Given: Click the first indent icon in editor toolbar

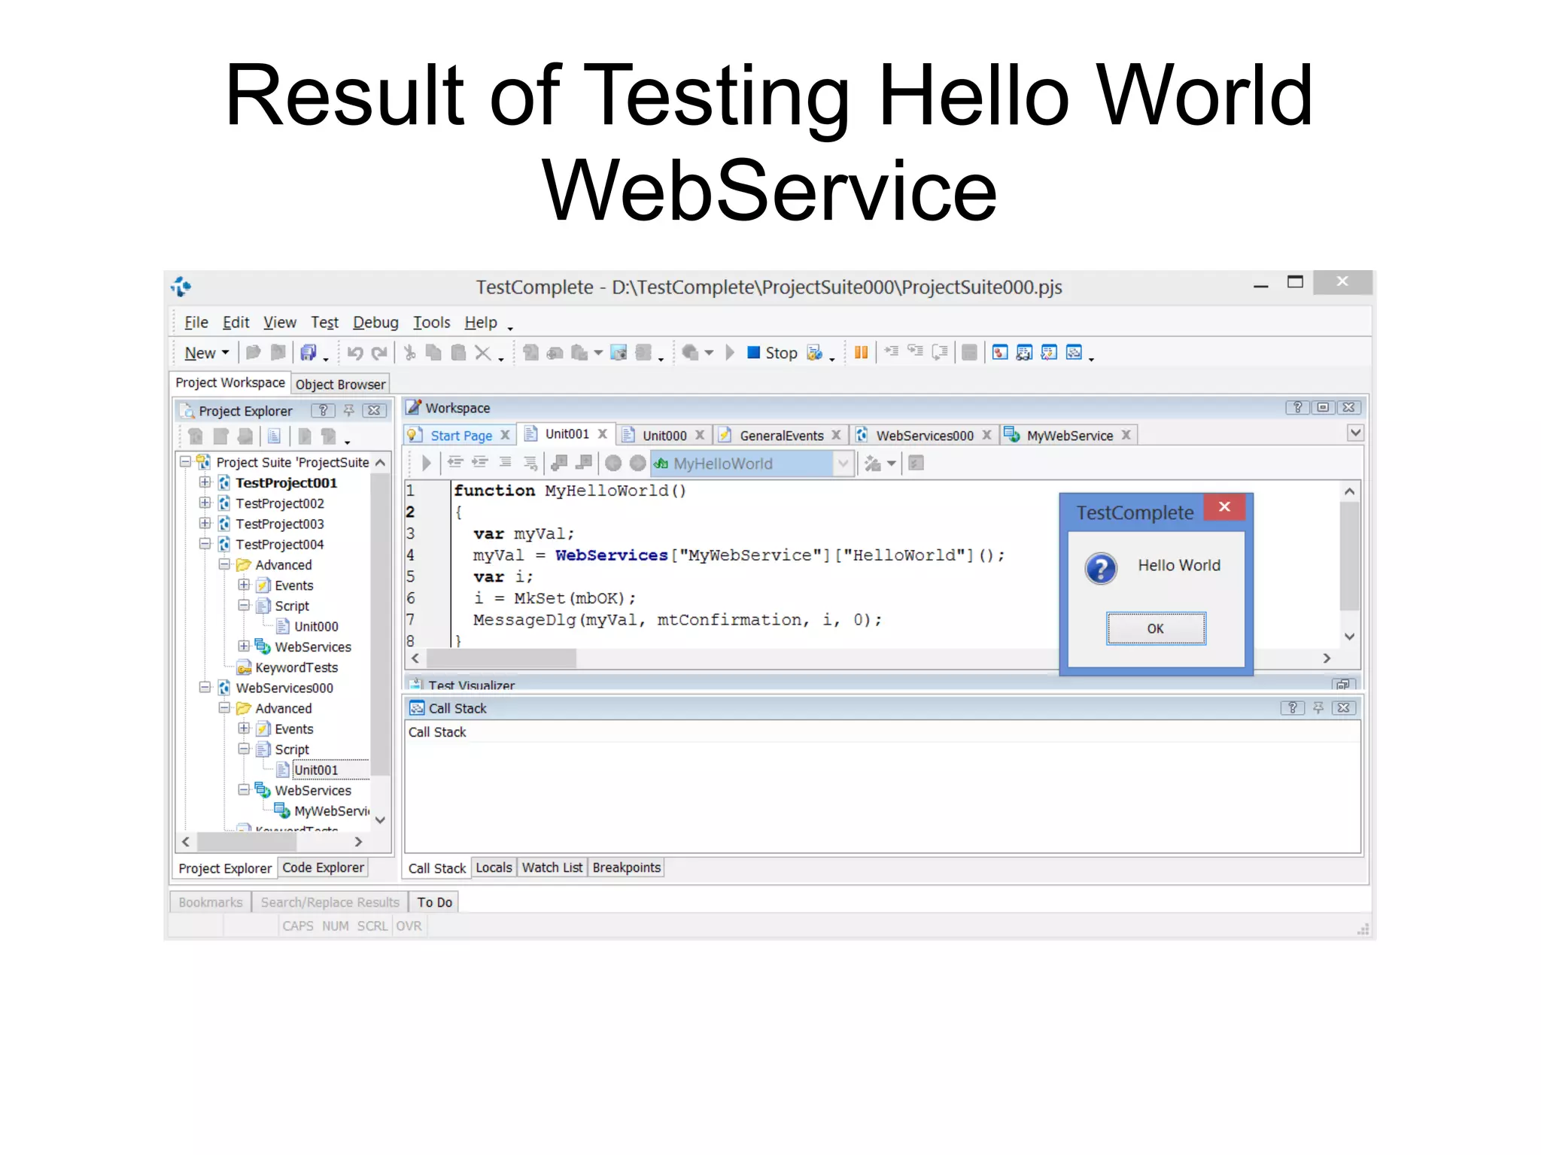Looking at the screenshot, I should (455, 464).
